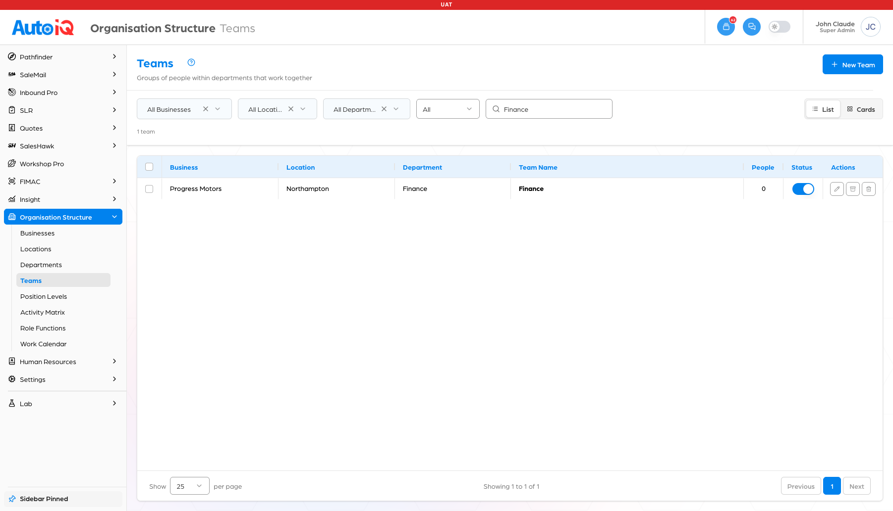
Task: Edit the Finance team with pencil icon
Action: [x=837, y=189]
